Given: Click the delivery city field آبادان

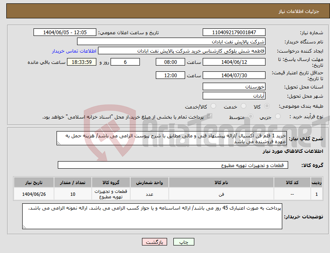Looking at the screenshot, I should pyautogui.click(x=234, y=96).
